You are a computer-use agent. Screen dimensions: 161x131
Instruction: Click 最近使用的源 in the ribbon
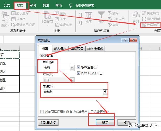tap(23, 25)
